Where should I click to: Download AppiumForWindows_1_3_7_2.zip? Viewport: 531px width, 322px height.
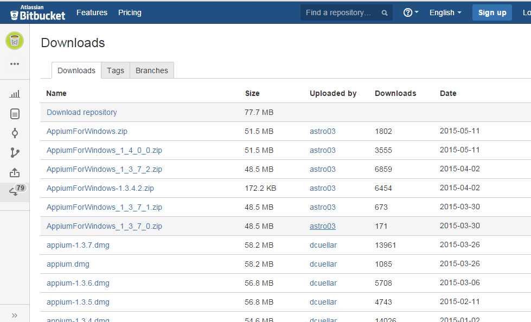point(104,169)
